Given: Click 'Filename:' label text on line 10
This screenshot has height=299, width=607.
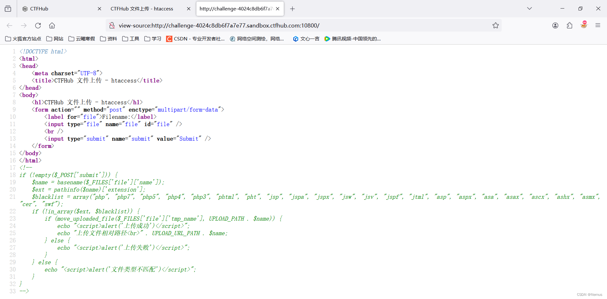Looking at the screenshot, I should (x=116, y=117).
